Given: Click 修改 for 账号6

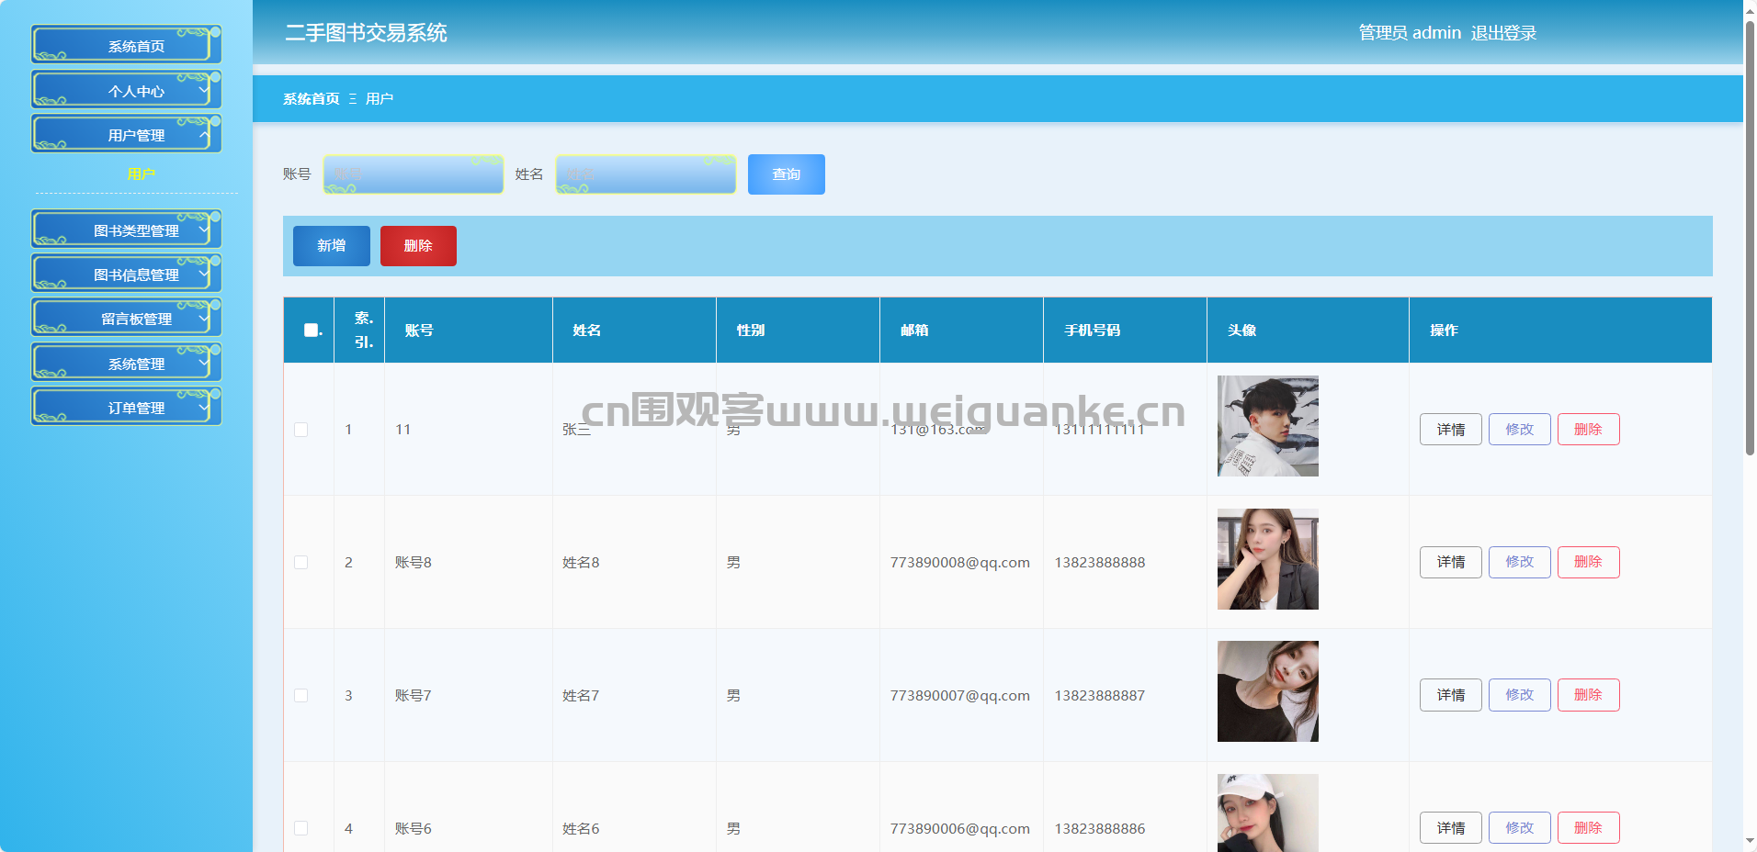Looking at the screenshot, I should (1520, 828).
